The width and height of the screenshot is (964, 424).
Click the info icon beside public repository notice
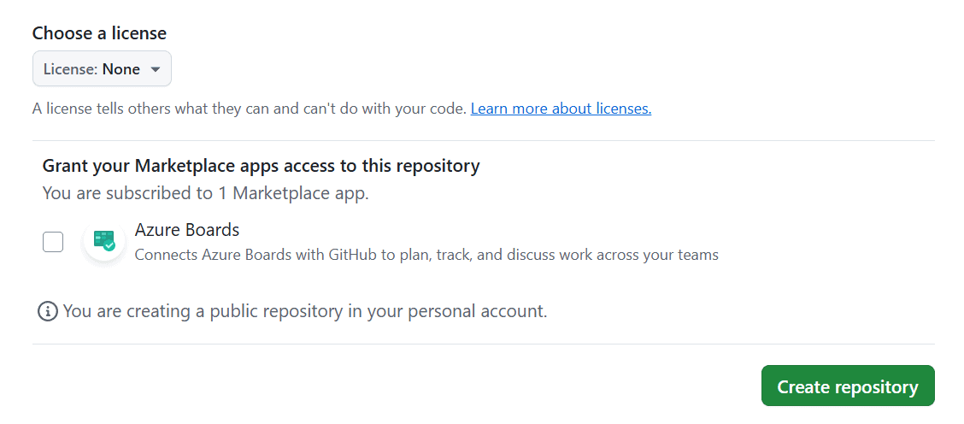click(47, 311)
